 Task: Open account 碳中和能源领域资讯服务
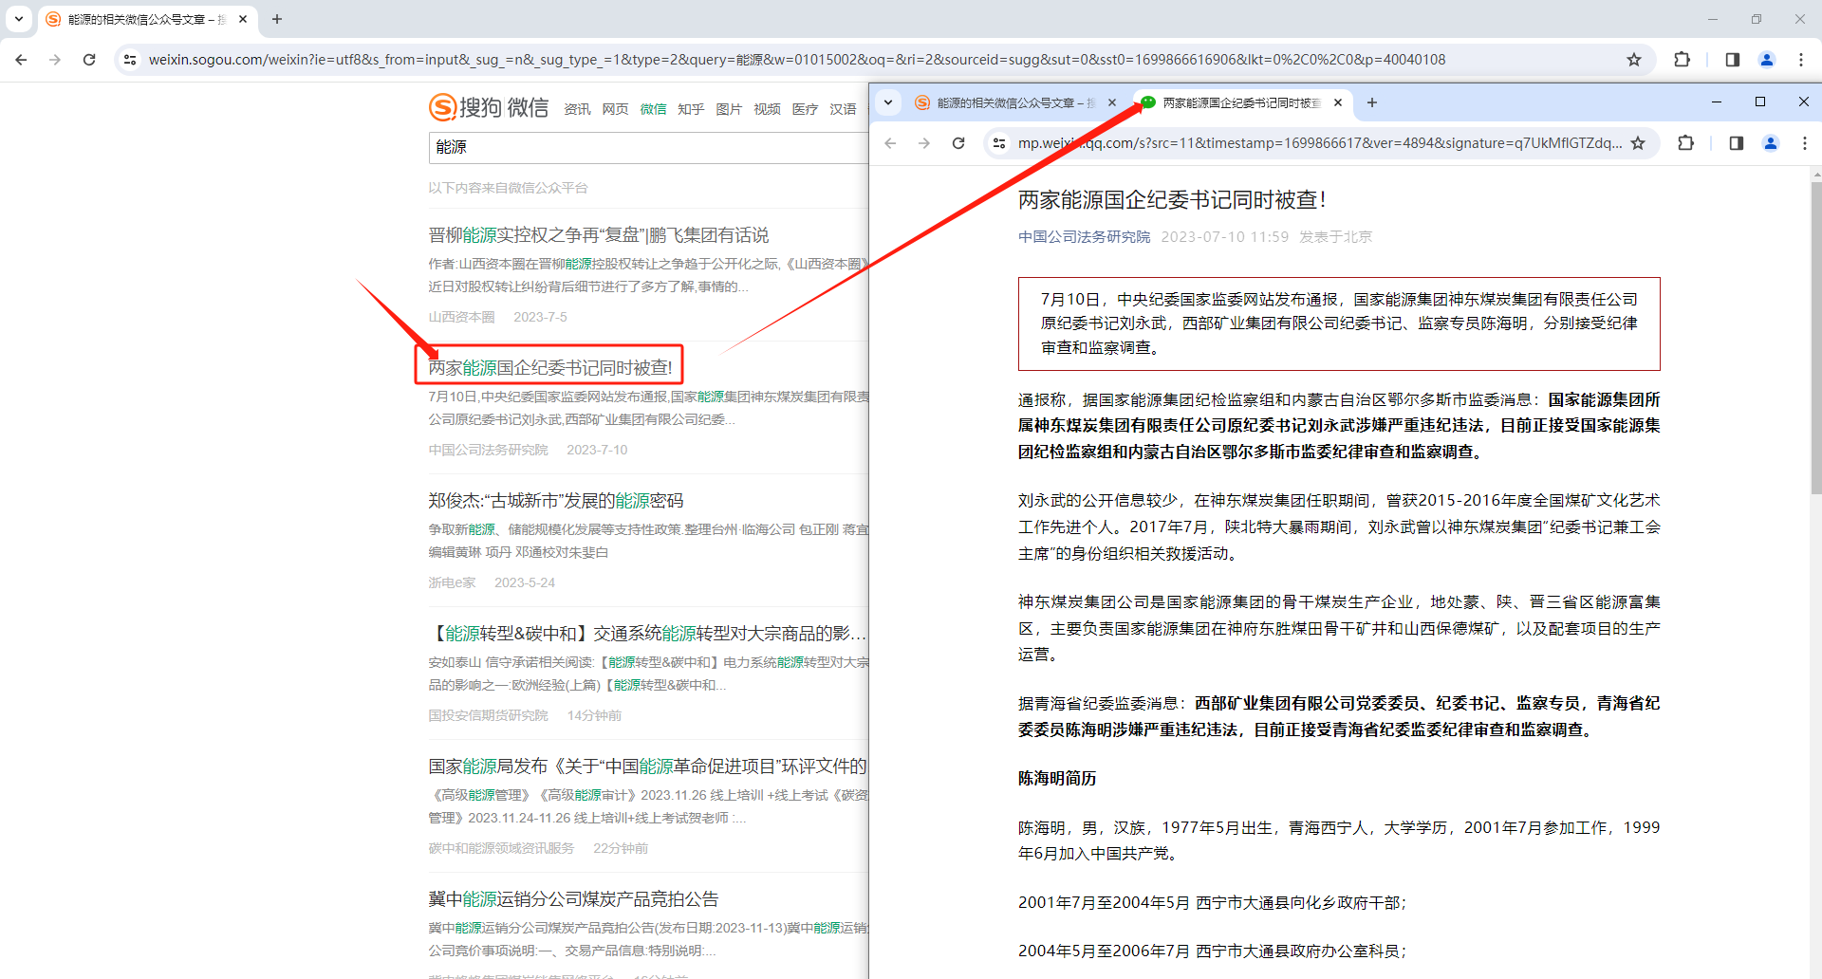(x=501, y=848)
